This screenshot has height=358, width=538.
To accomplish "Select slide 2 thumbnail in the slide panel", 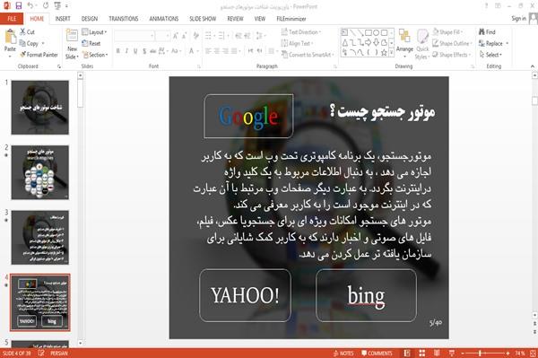I will point(39,172).
